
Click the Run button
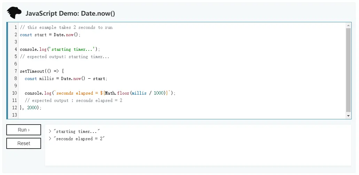(x=24, y=130)
